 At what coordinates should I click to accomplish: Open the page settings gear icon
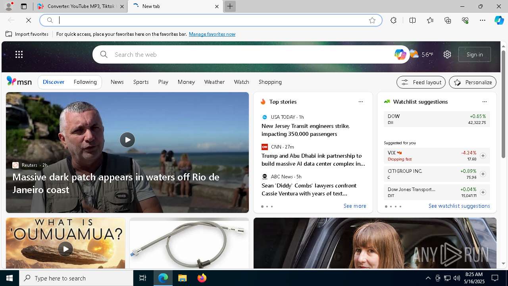tap(447, 54)
